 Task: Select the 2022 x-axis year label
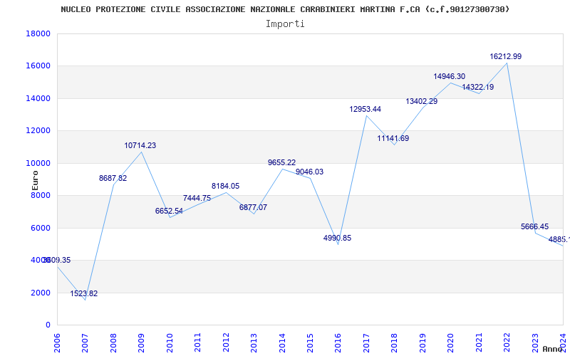(507, 342)
